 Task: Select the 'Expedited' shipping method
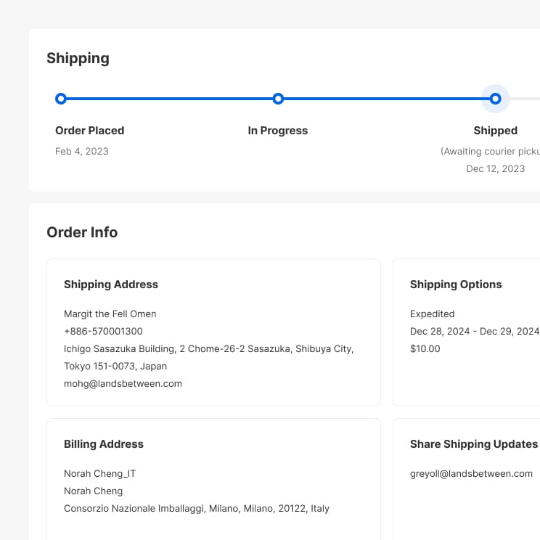coord(432,314)
